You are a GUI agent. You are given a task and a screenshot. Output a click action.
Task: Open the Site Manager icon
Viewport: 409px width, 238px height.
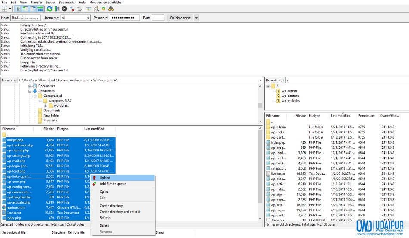pos(4,9)
